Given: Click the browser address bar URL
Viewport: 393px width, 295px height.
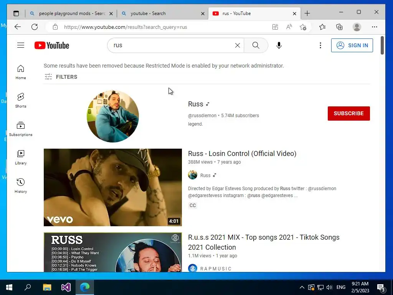Looking at the screenshot, I should pos(125,27).
